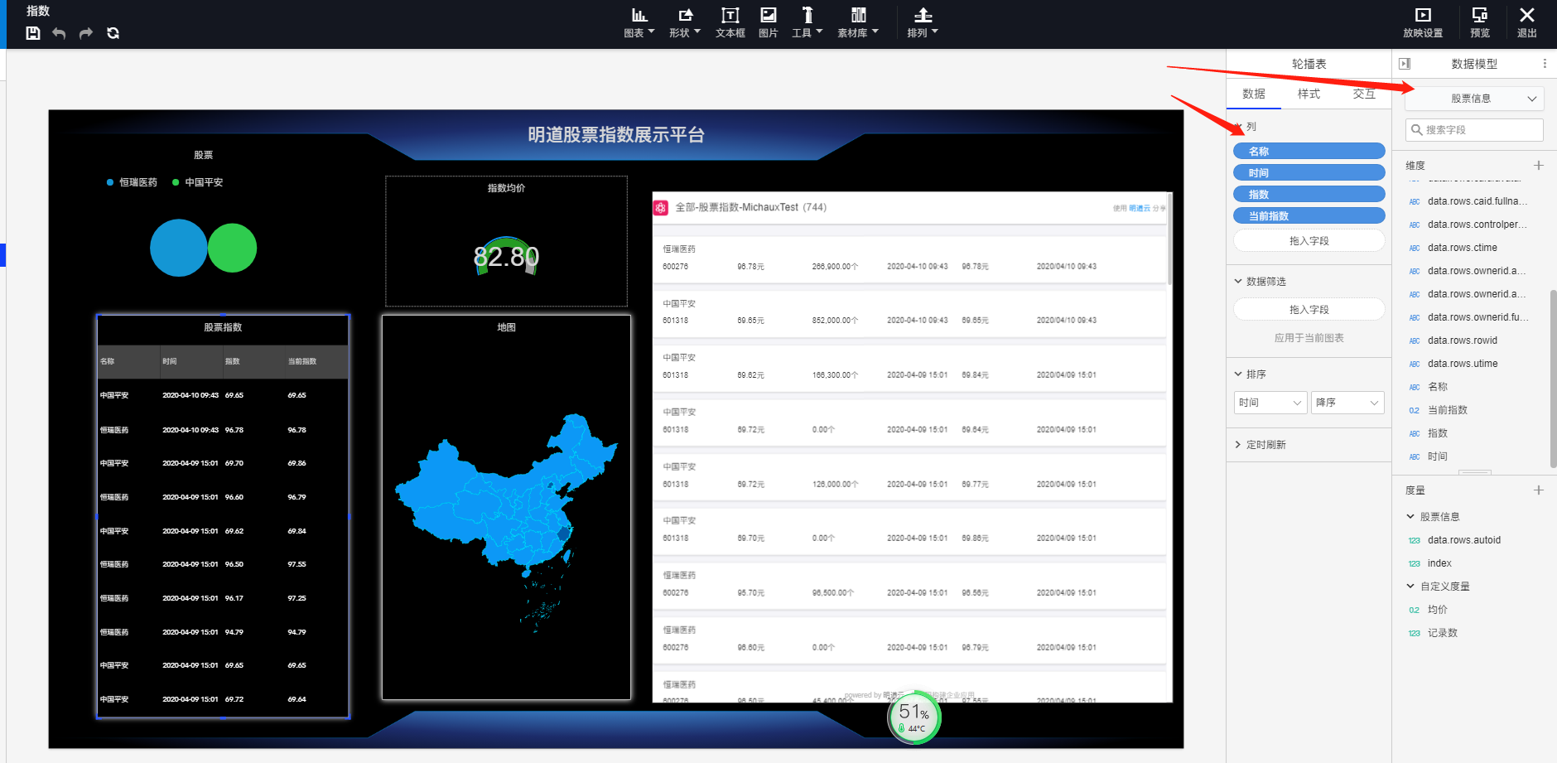The height and width of the screenshot is (763, 1557).
Task: Click 应用于当前图表 button
Action: 1309,338
